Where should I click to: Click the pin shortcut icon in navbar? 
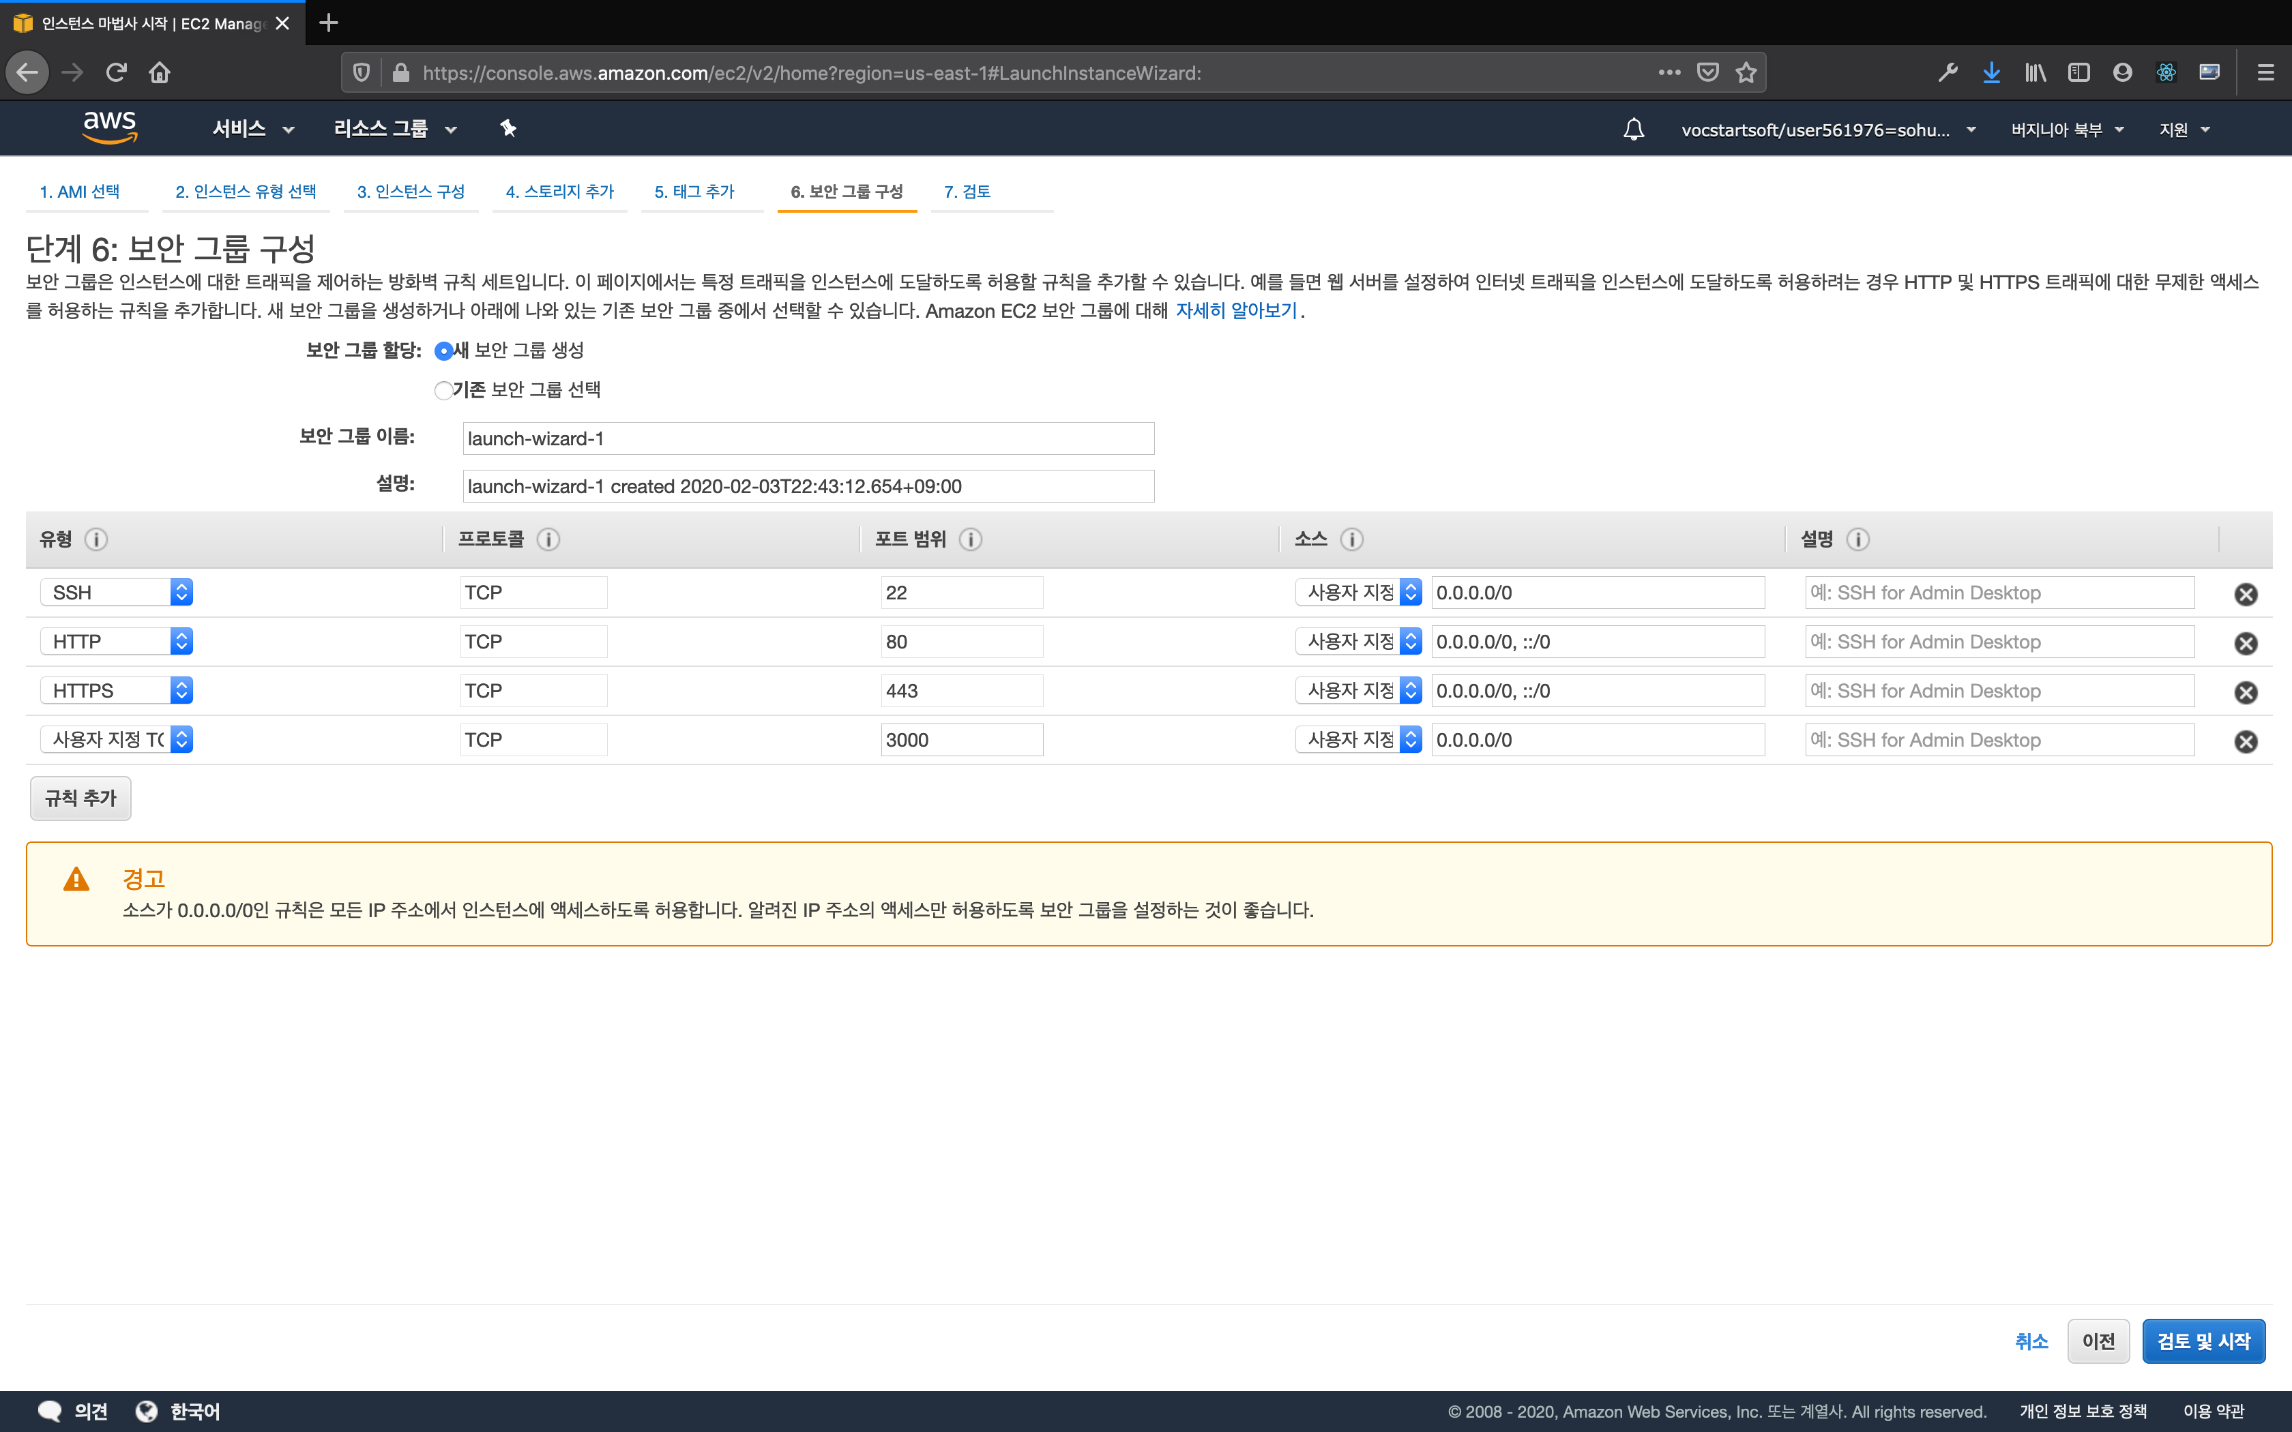509,129
